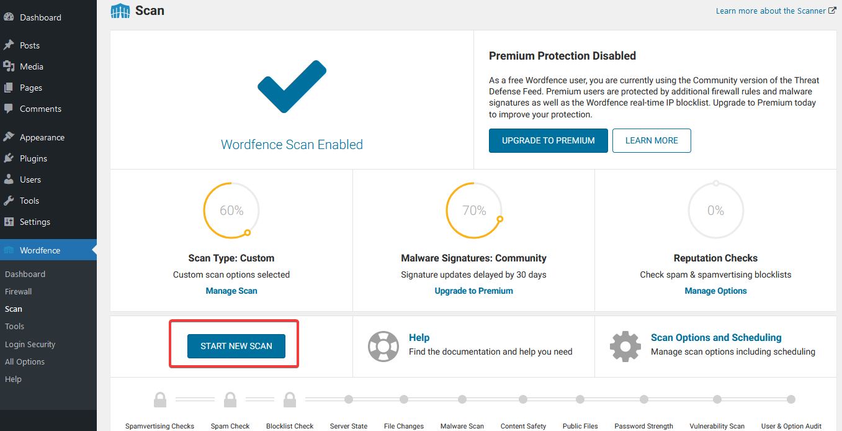
Task: Open All Options submenu item
Action: [25, 361]
